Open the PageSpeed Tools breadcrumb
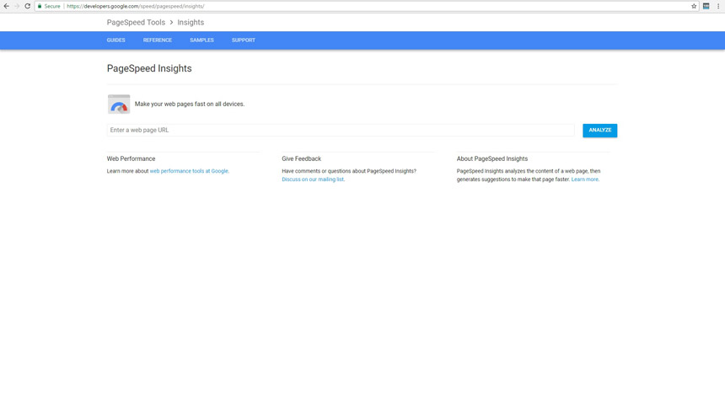Screen dimensions: 725x396 pyautogui.click(x=136, y=22)
